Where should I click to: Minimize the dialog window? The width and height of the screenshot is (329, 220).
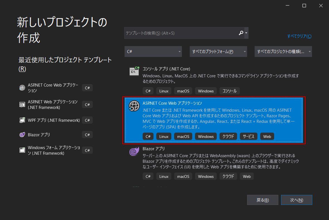(x=287, y=6)
